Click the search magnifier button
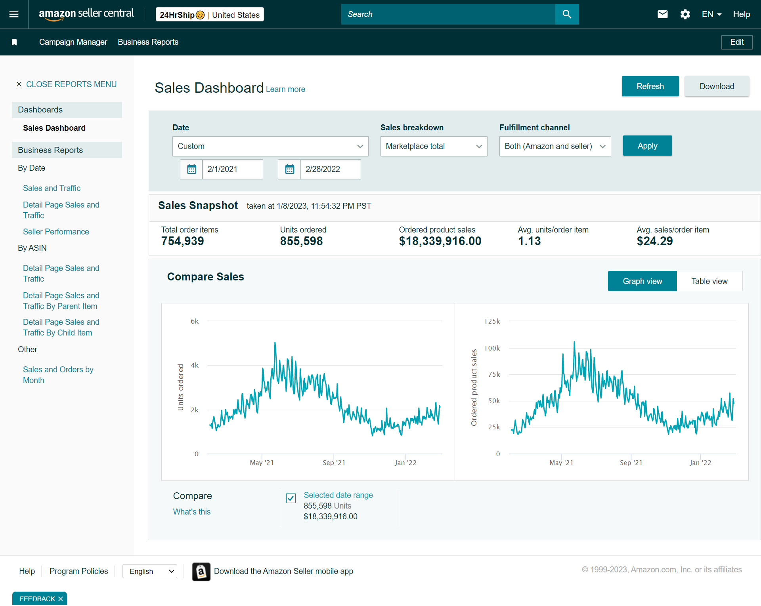This screenshot has width=761, height=606. click(567, 14)
